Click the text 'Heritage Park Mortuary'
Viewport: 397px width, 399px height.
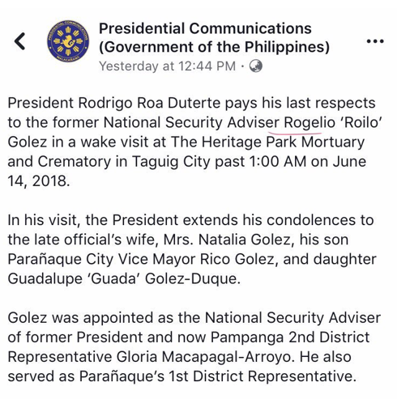pyautogui.click(x=283, y=142)
